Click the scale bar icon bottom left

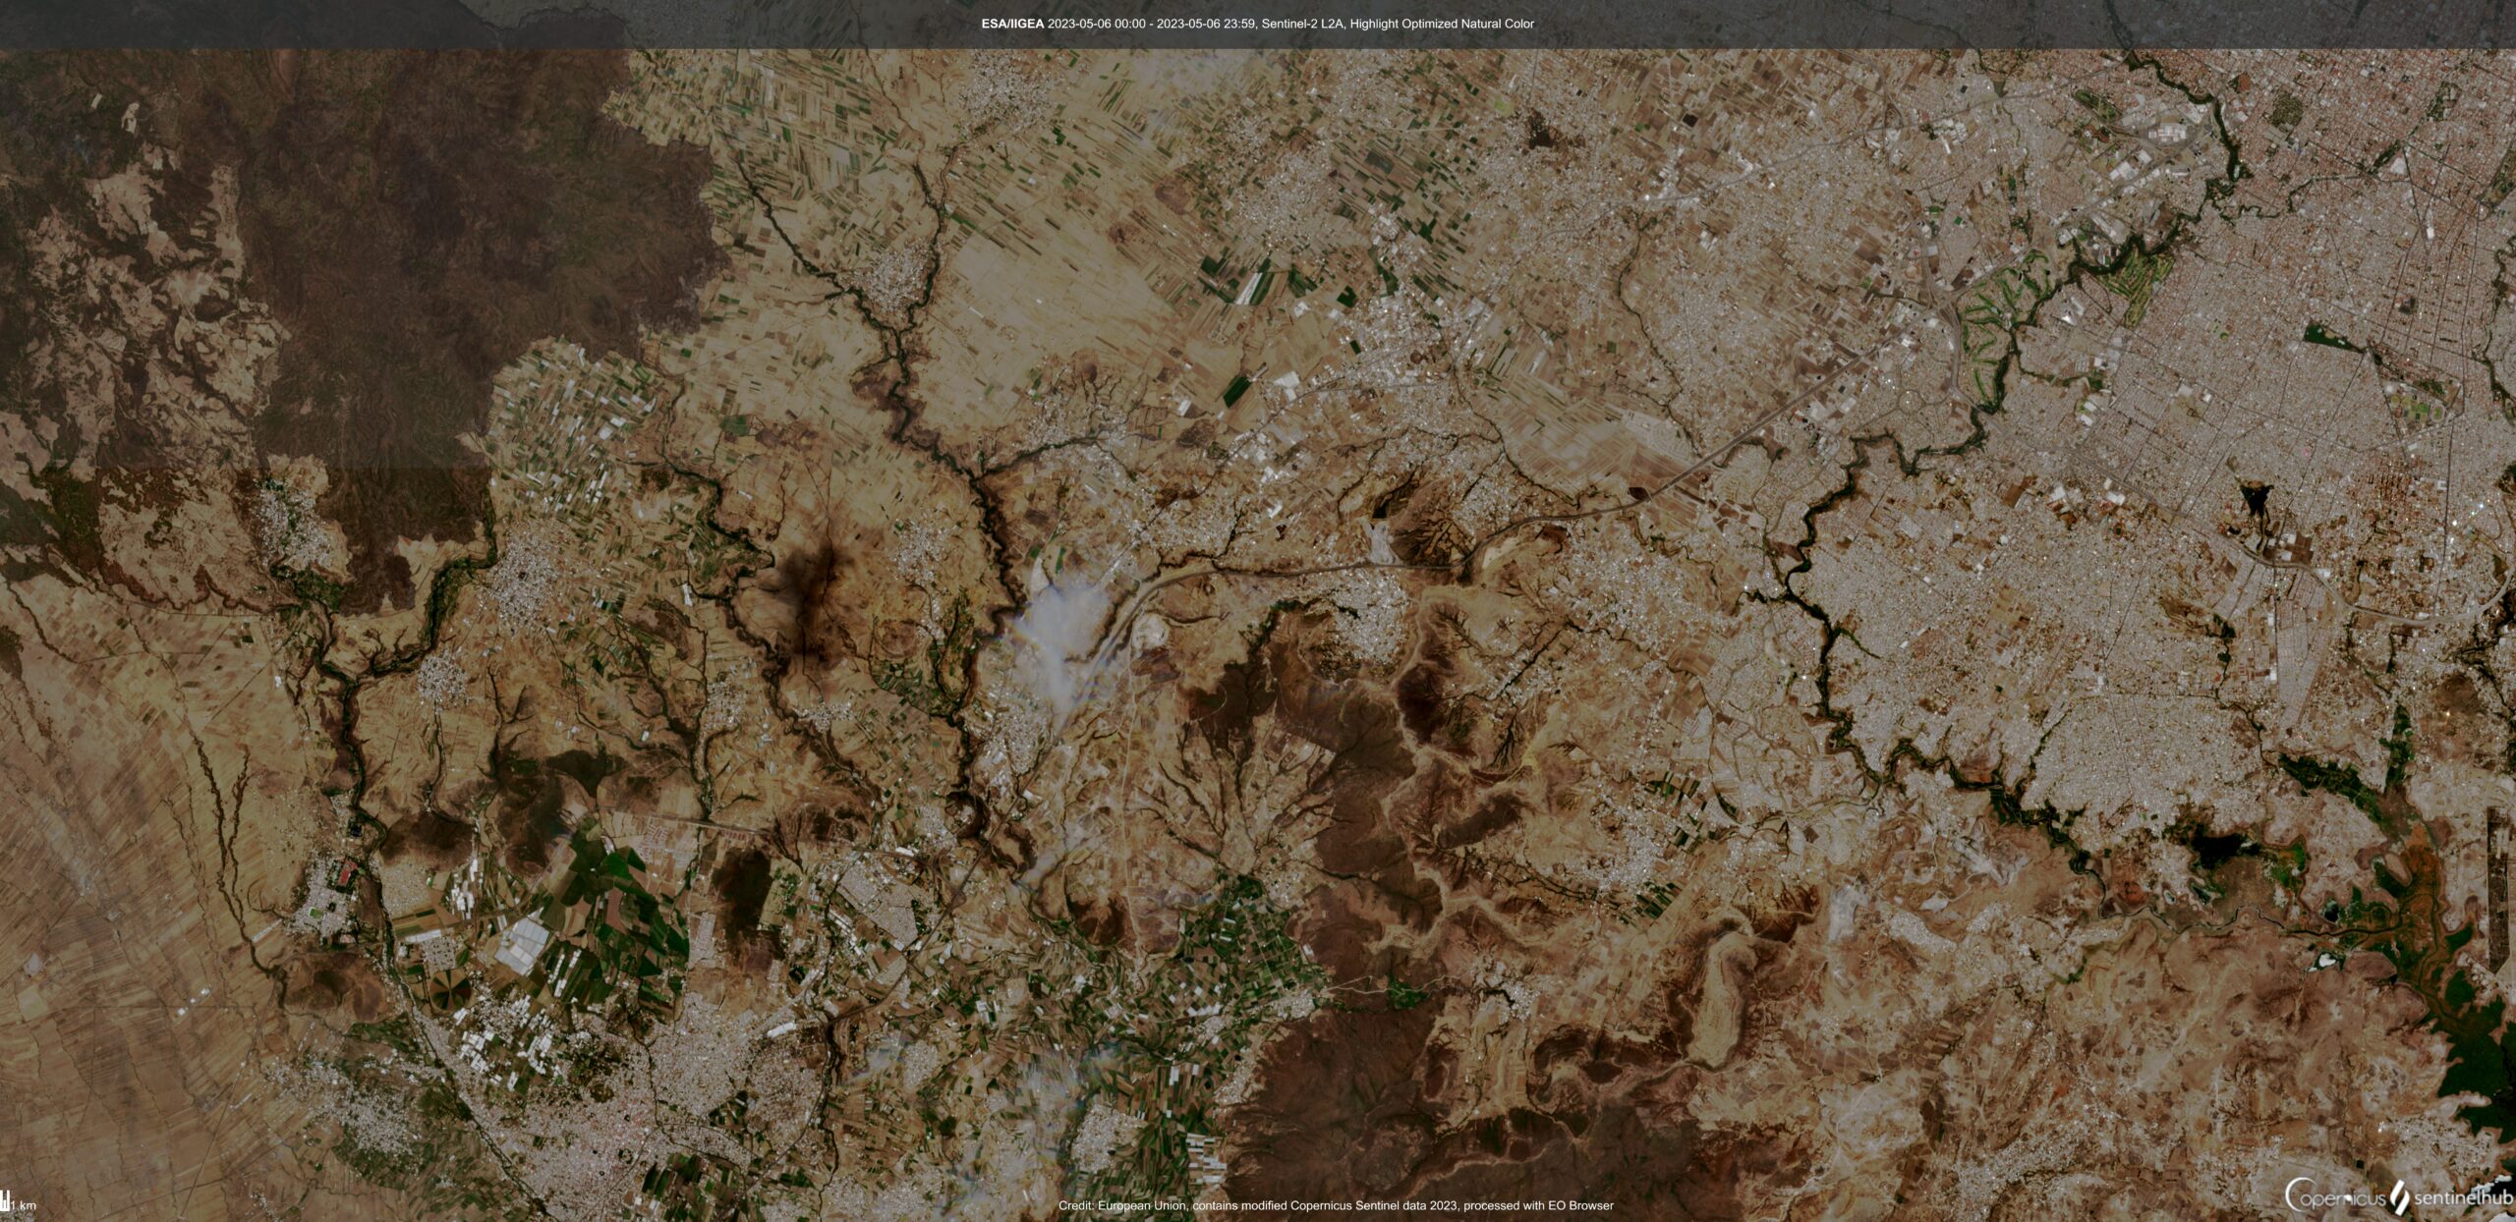coord(6,1201)
